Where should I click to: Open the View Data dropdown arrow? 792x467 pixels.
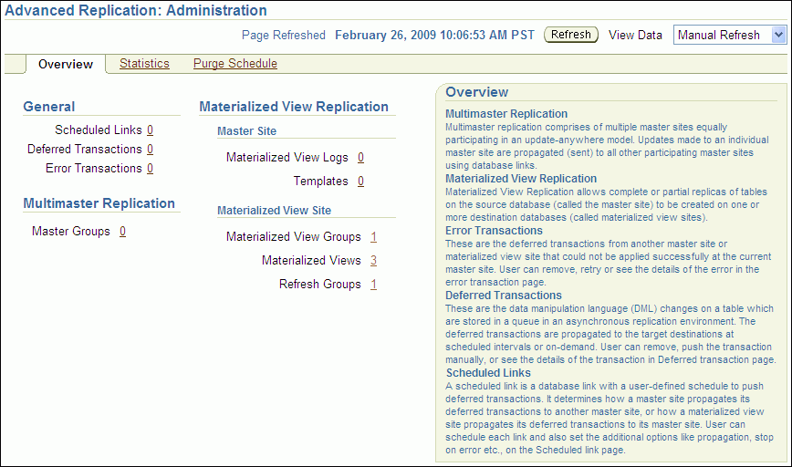pos(777,35)
